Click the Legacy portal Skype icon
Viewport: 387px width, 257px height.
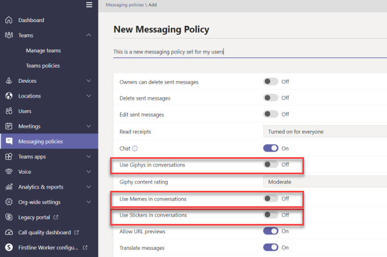point(9,217)
